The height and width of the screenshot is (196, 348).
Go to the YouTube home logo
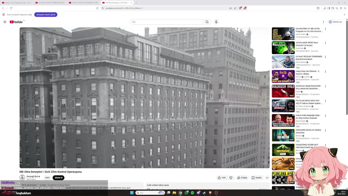(17, 22)
